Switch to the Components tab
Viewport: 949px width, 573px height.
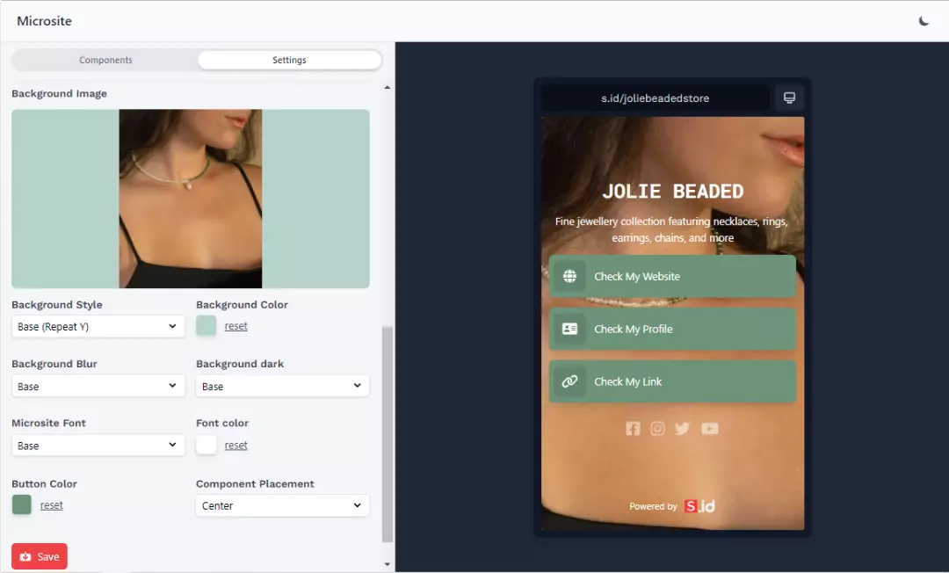(x=105, y=61)
